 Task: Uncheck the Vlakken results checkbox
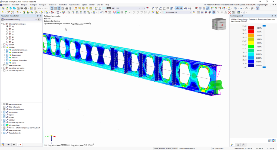pyautogui.click(x=4, y=47)
